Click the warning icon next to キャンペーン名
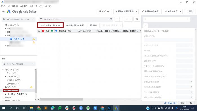197x111 pixels. [x=34, y=39]
